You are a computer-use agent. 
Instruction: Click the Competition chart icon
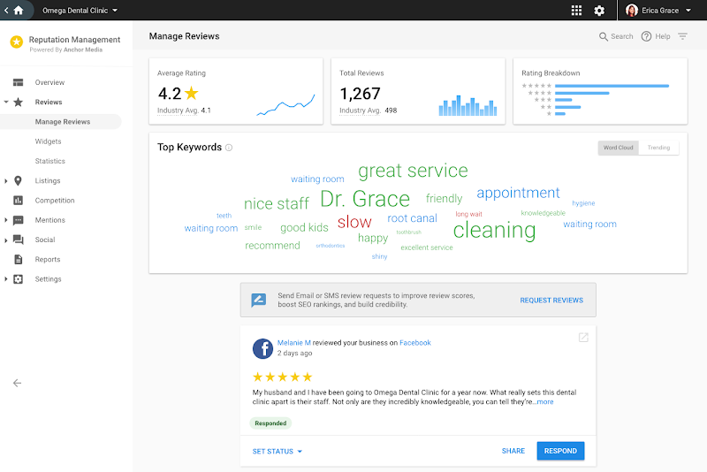[18, 200]
